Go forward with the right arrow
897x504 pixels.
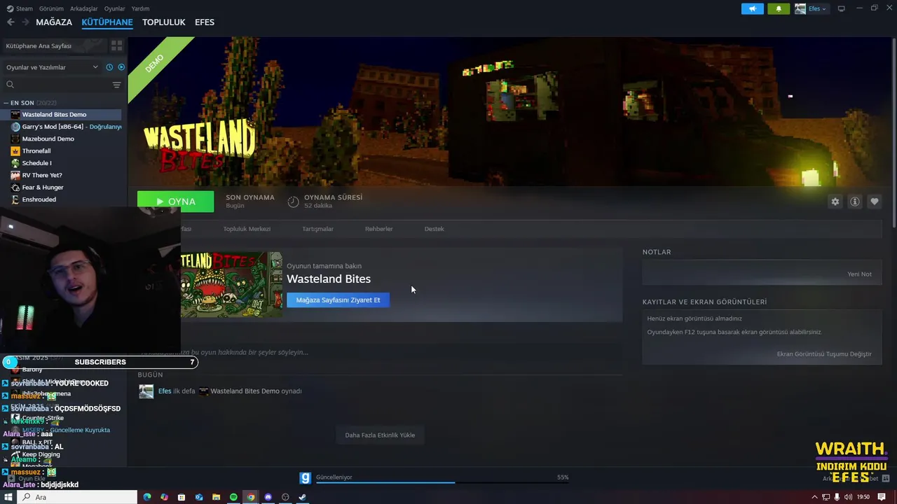pyautogui.click(x=26, y=22)
